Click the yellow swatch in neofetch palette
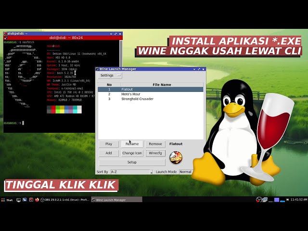This screenshot has width=308, height=231. click(62, 109)
